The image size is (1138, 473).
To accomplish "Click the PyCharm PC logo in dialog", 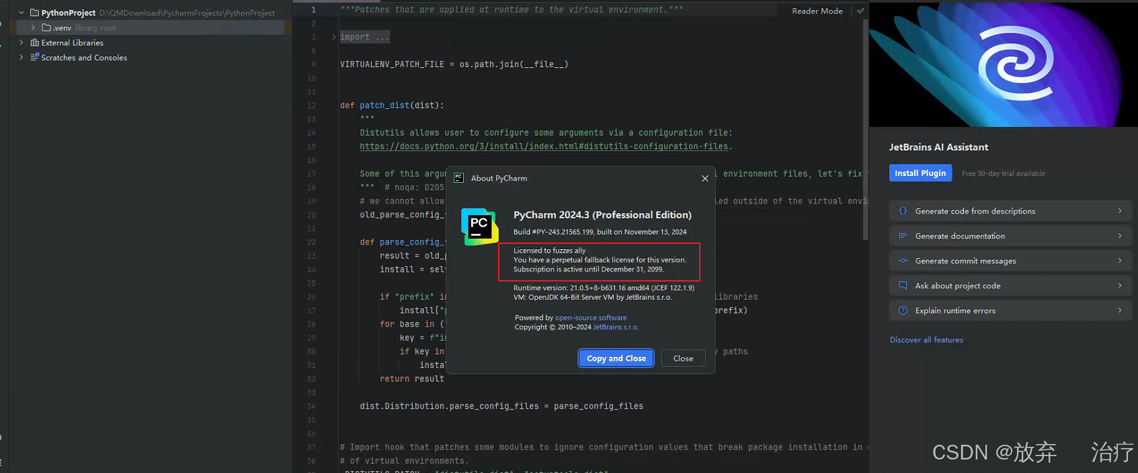I will tap(479, 226).
